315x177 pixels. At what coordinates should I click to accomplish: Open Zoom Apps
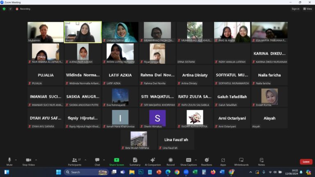[x=223, y=161]
